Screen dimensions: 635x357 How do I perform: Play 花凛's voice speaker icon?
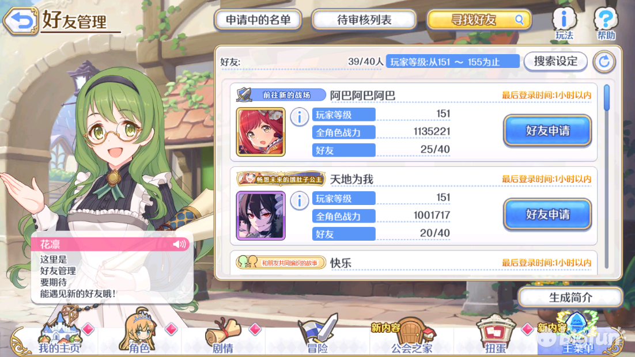[x=179, y=244]
